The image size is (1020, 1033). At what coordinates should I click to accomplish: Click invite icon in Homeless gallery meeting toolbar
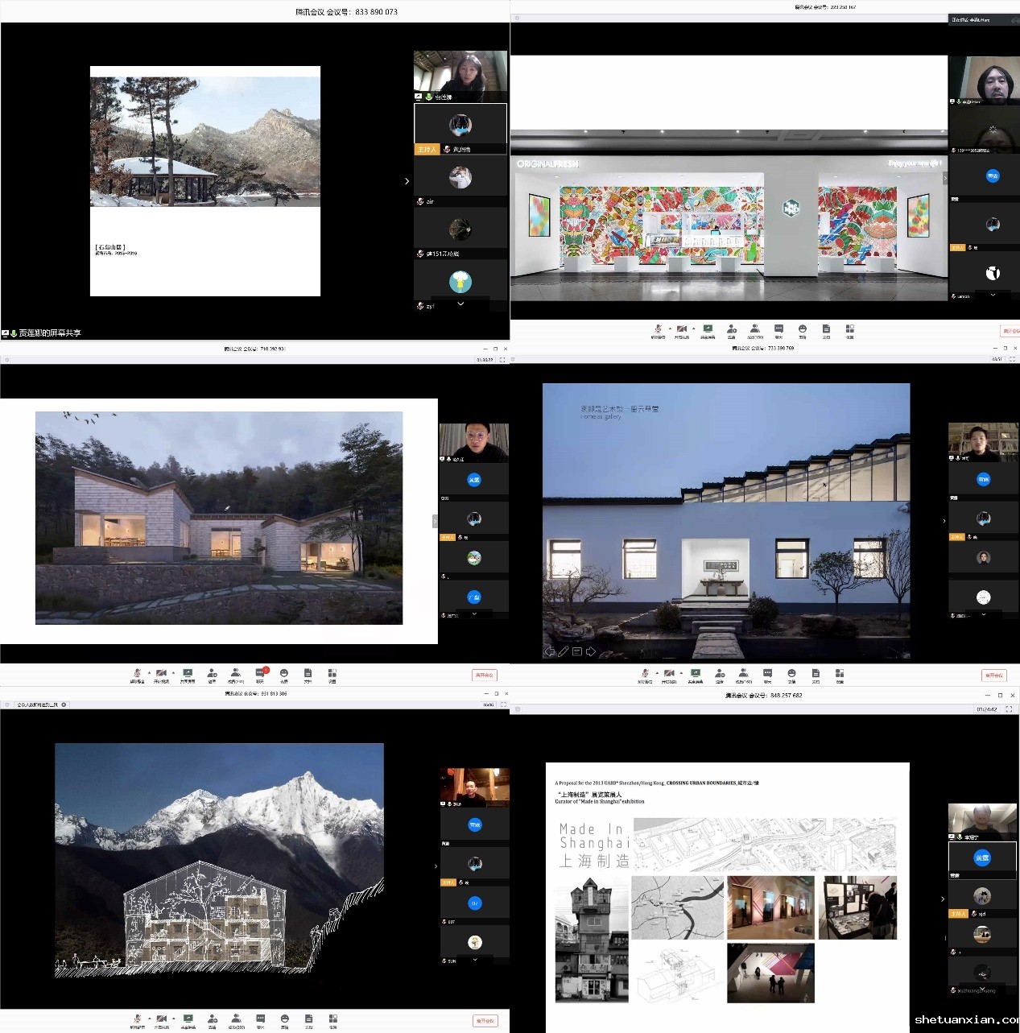720,674
